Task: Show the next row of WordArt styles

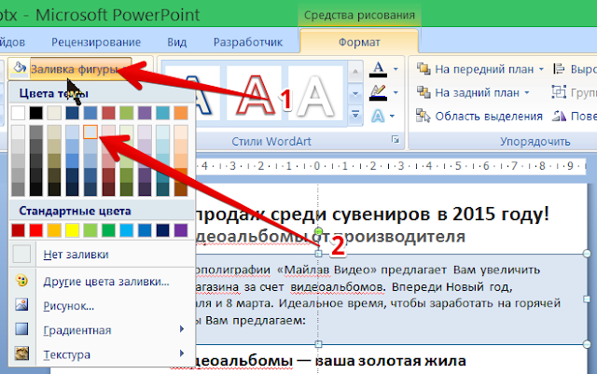Action: 355,93
